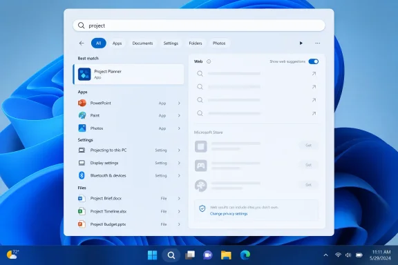Open Projecting to this PC setting icon
Viewport: 398px width, 265px height.
pos(82,150)
